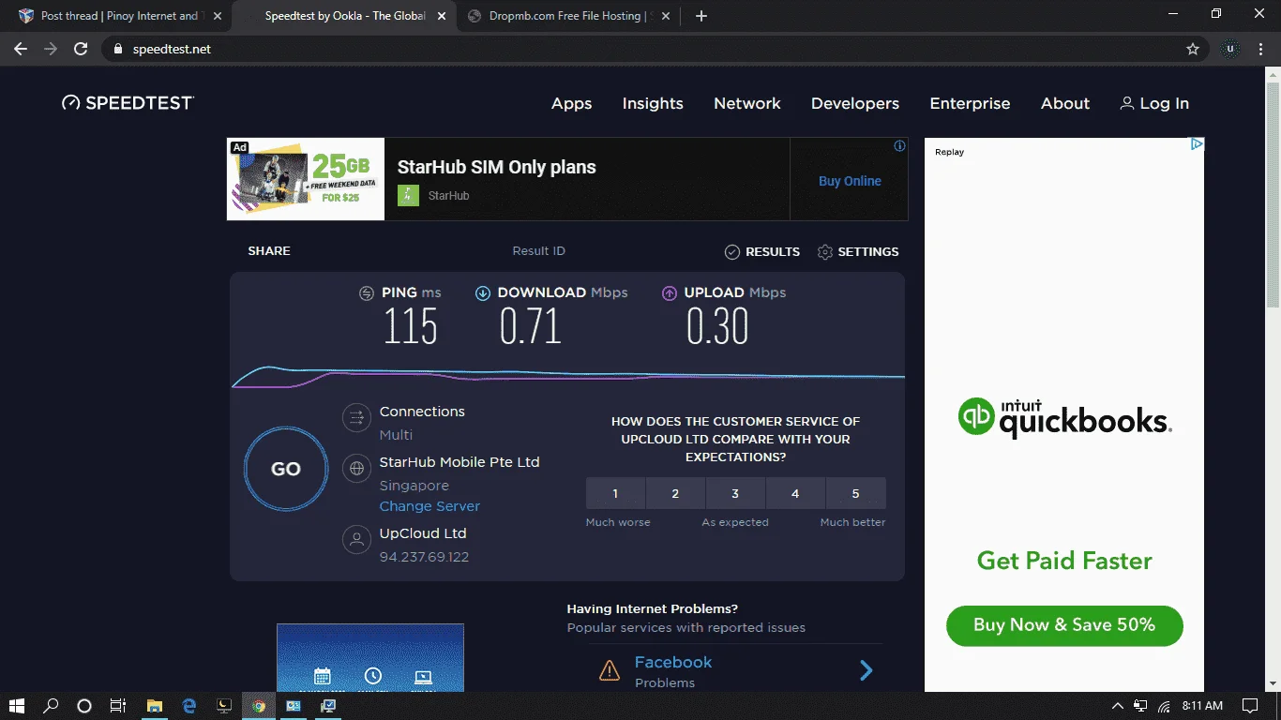Click the user icon beside UpCloud Ltd
Screen dimensions: 1281x720
coord(356,539)
